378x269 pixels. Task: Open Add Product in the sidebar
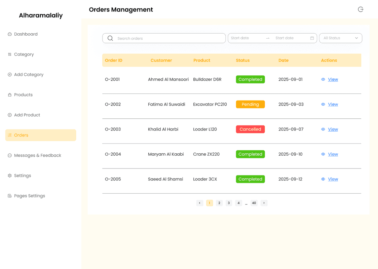click(x=27, y=115)
